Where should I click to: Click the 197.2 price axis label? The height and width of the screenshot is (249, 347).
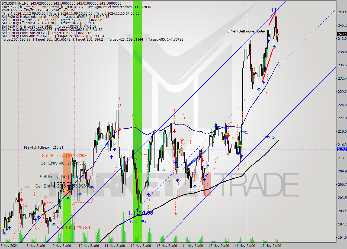[342, 224]
